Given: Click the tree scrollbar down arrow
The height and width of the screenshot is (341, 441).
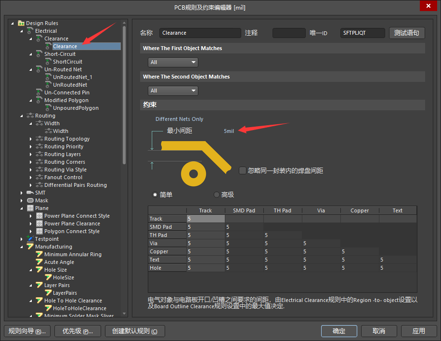Looking at the screenshot, I should click(124, 314).
